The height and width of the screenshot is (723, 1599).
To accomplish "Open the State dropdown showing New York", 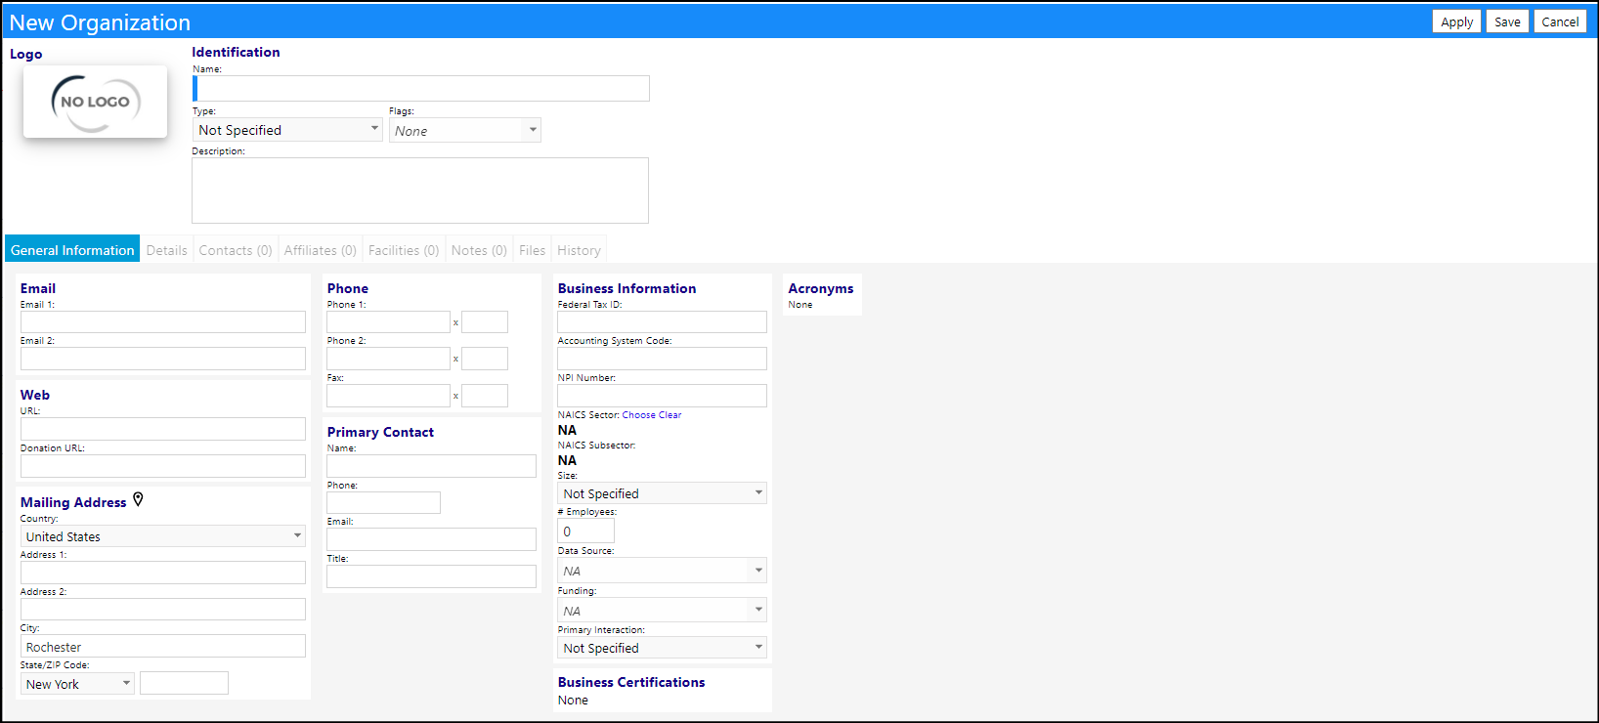I will pyautogui.click(x=77, y=684).
